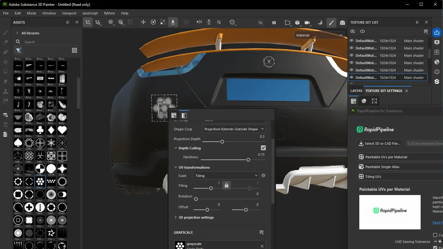This screenshot has height=249, width=443.
Task: Switch to the LAYERS tab
Action: coord(356,91)
